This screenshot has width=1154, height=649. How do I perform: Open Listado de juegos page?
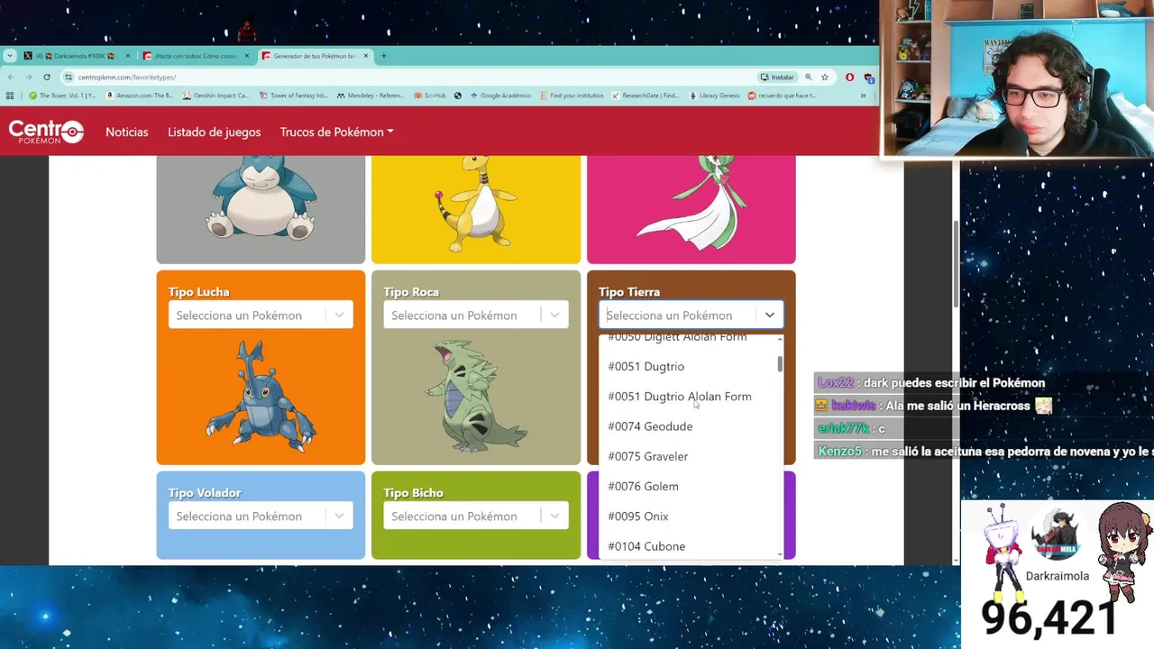[214, 132]
